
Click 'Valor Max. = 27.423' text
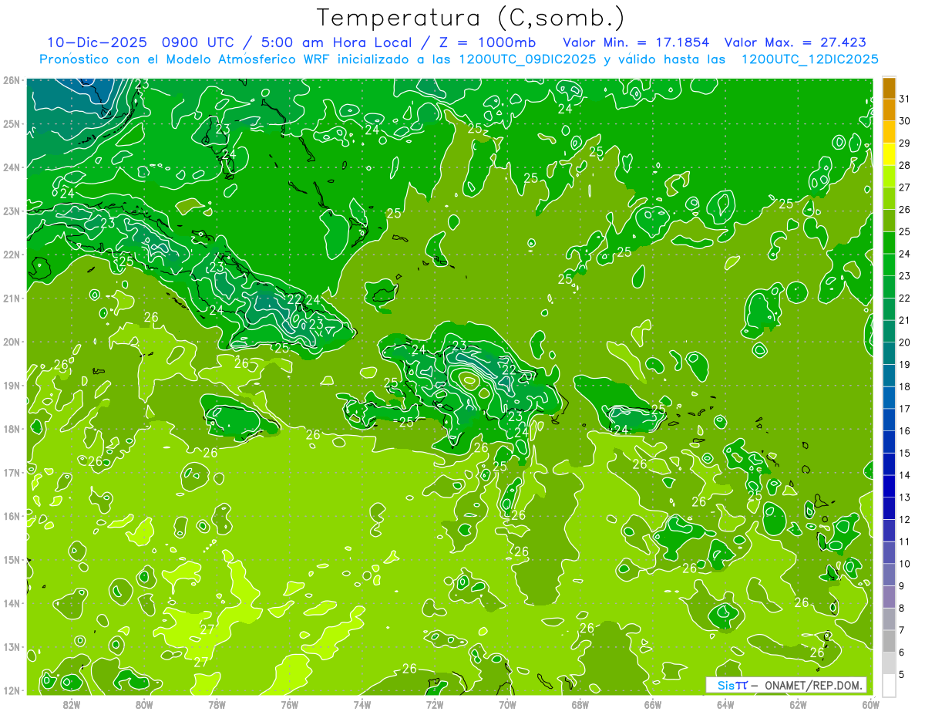click(795, 42)
